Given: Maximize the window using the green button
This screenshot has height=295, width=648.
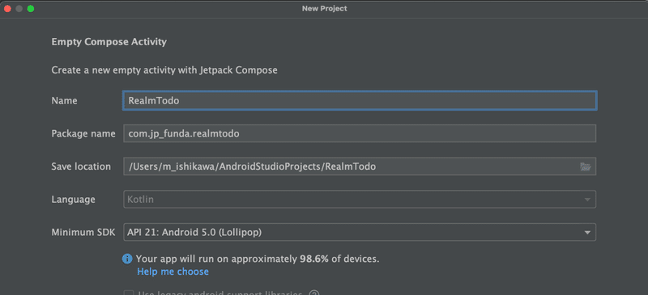Looking at the screenshot, I should click(x=31, y=9).
